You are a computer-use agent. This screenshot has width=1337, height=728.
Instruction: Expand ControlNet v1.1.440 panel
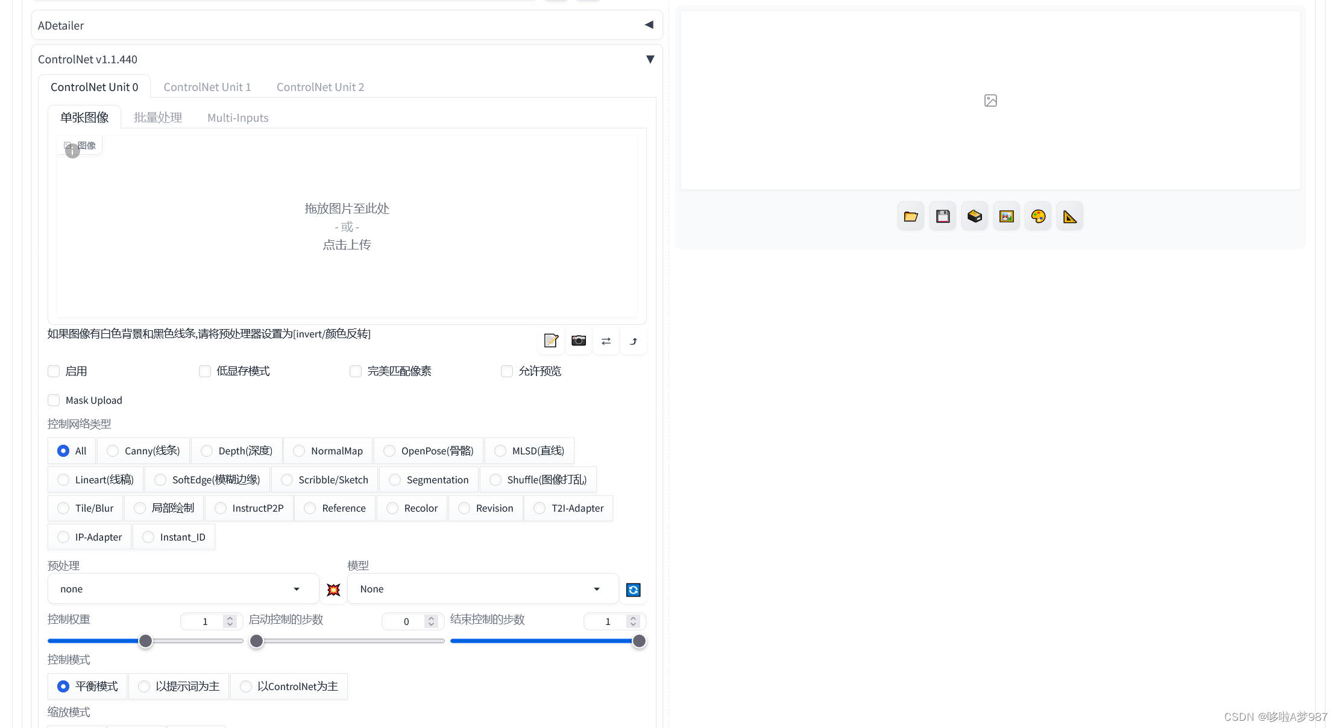650,59
